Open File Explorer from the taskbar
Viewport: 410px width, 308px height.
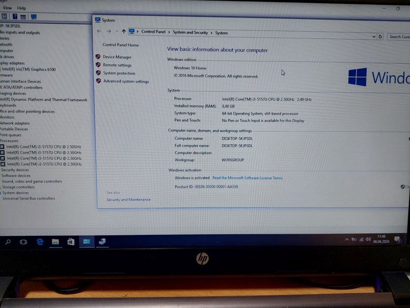pos(55,242)
